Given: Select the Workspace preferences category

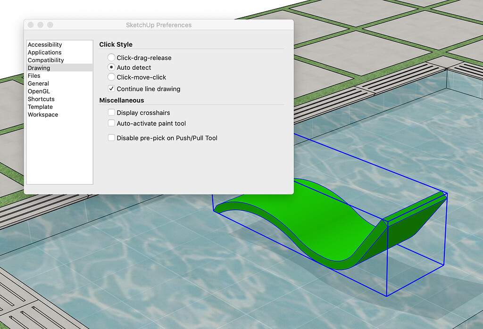Looking at the screenshot, I should [x=42, y=115].
